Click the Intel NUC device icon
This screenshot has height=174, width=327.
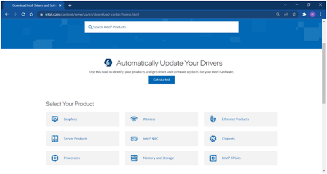click(134, 139)
